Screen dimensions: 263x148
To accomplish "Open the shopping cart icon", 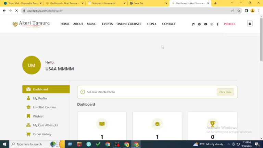I will coord(250,24).
